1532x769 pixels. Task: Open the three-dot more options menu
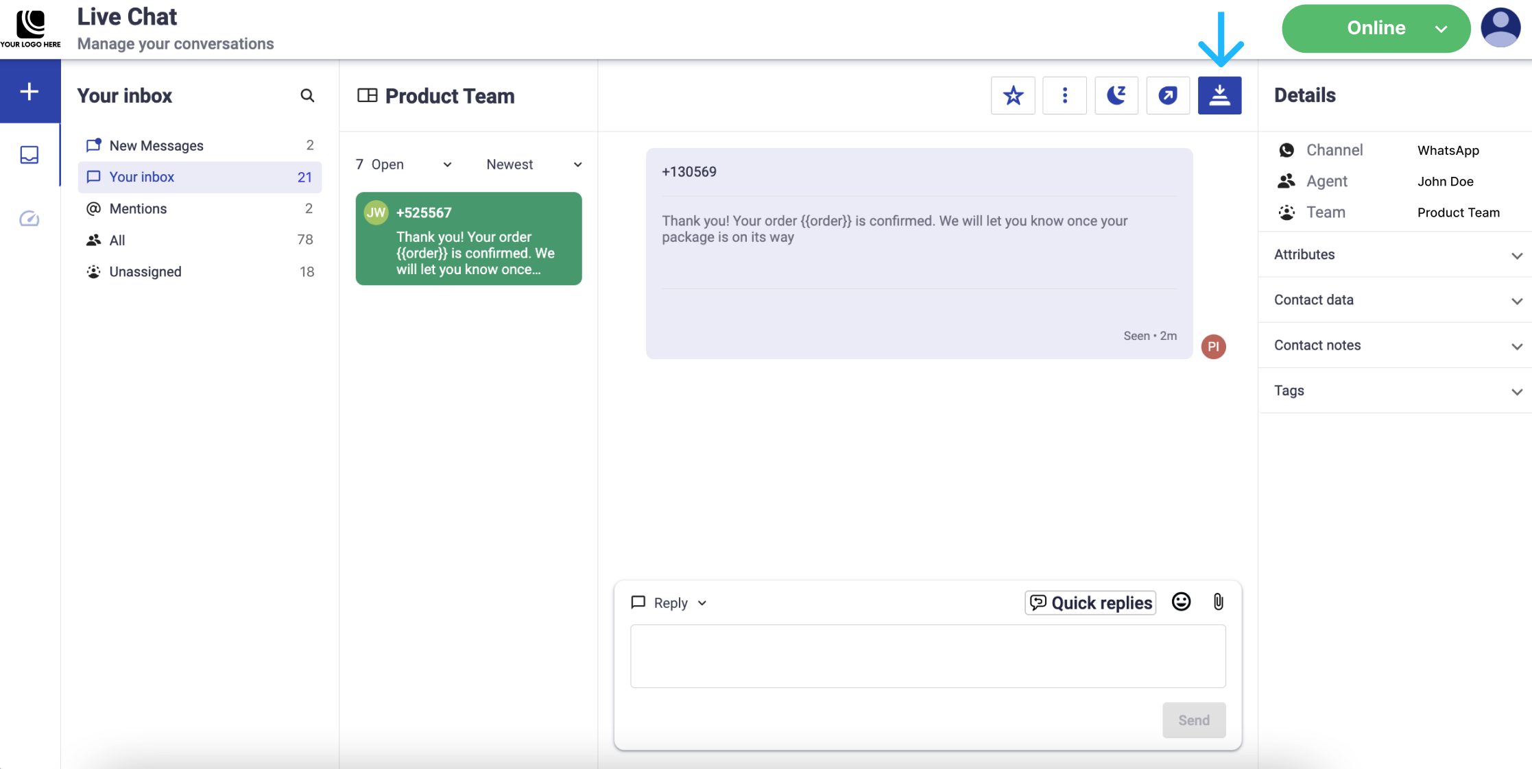[x=1064, y=95]
